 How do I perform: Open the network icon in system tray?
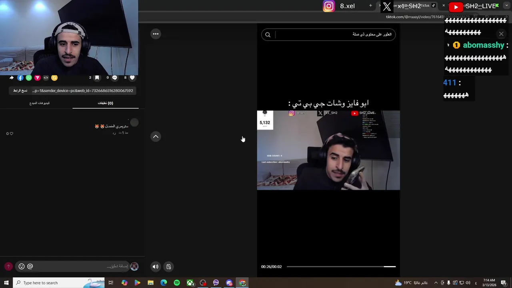pyautogui.click(x=461, y=283)
